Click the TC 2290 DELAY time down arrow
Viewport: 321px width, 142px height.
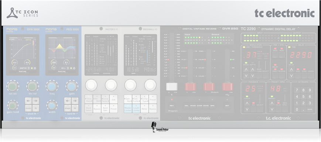(x=291, y=76)
